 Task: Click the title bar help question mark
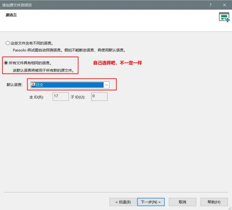[x=210, y=5]
